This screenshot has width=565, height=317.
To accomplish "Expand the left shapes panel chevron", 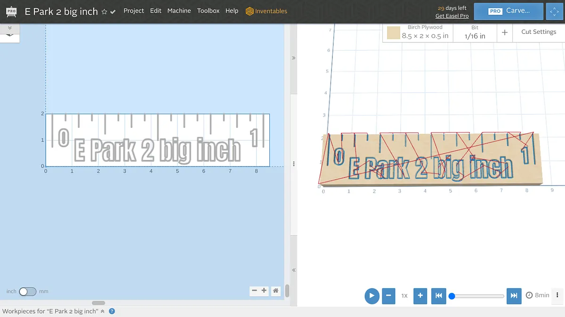I will click(10, 28).
